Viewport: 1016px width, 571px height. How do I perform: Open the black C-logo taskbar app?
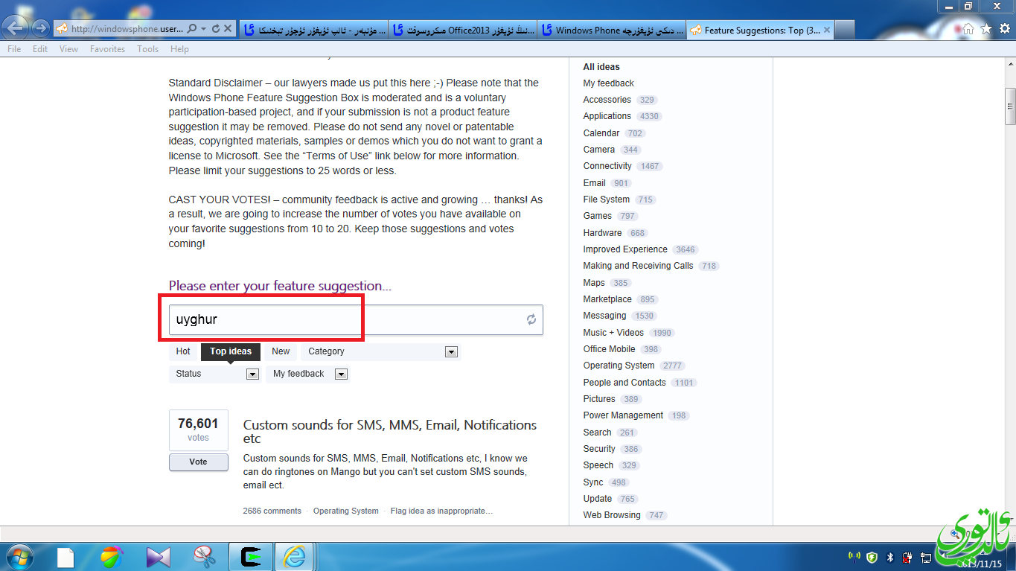coord(251,557)
